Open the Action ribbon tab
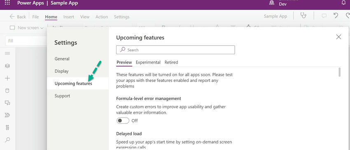 (102, 17)
